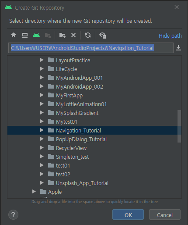
Task: Expand Unsplash_App_Tutorial folder arrow
Action: coord(42,183)
